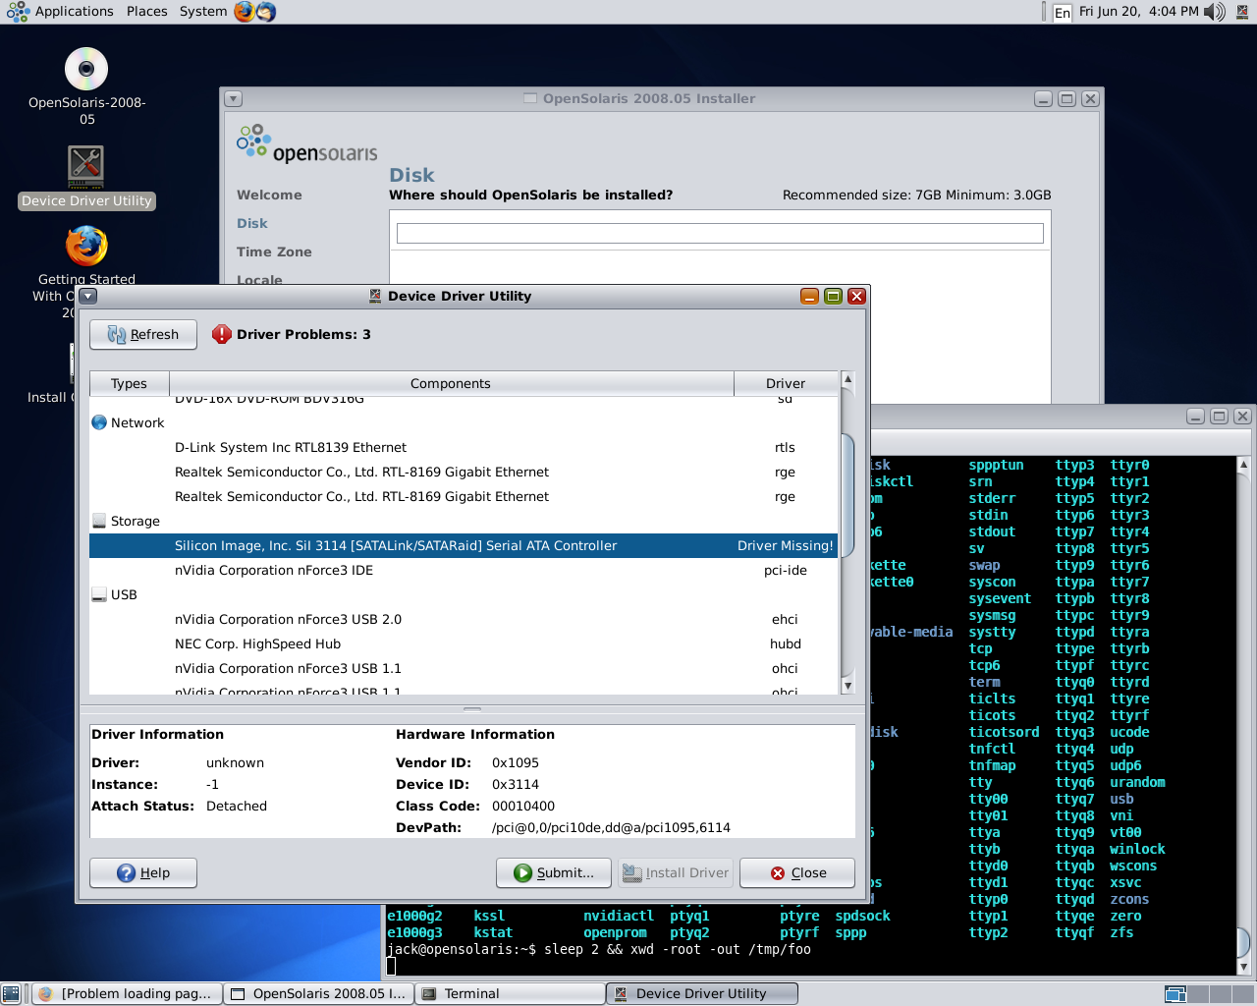Open the En keyboard layout indicator
Screen dimensions: 1257x1006
1063,12
